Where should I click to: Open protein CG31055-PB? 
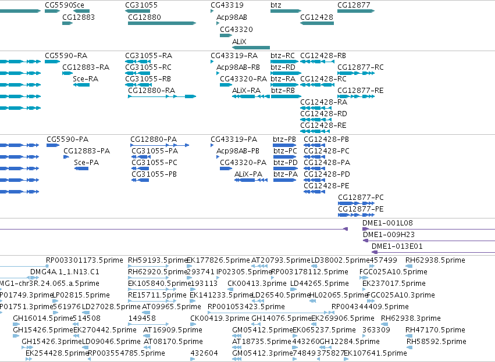point(154,174)
